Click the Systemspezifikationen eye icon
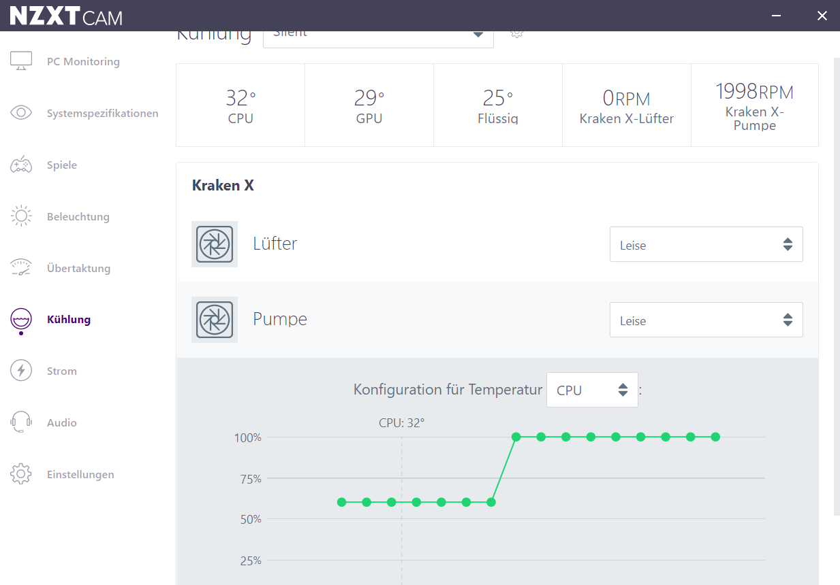Viewport: 840px width, 585px height. coord(21,113)
